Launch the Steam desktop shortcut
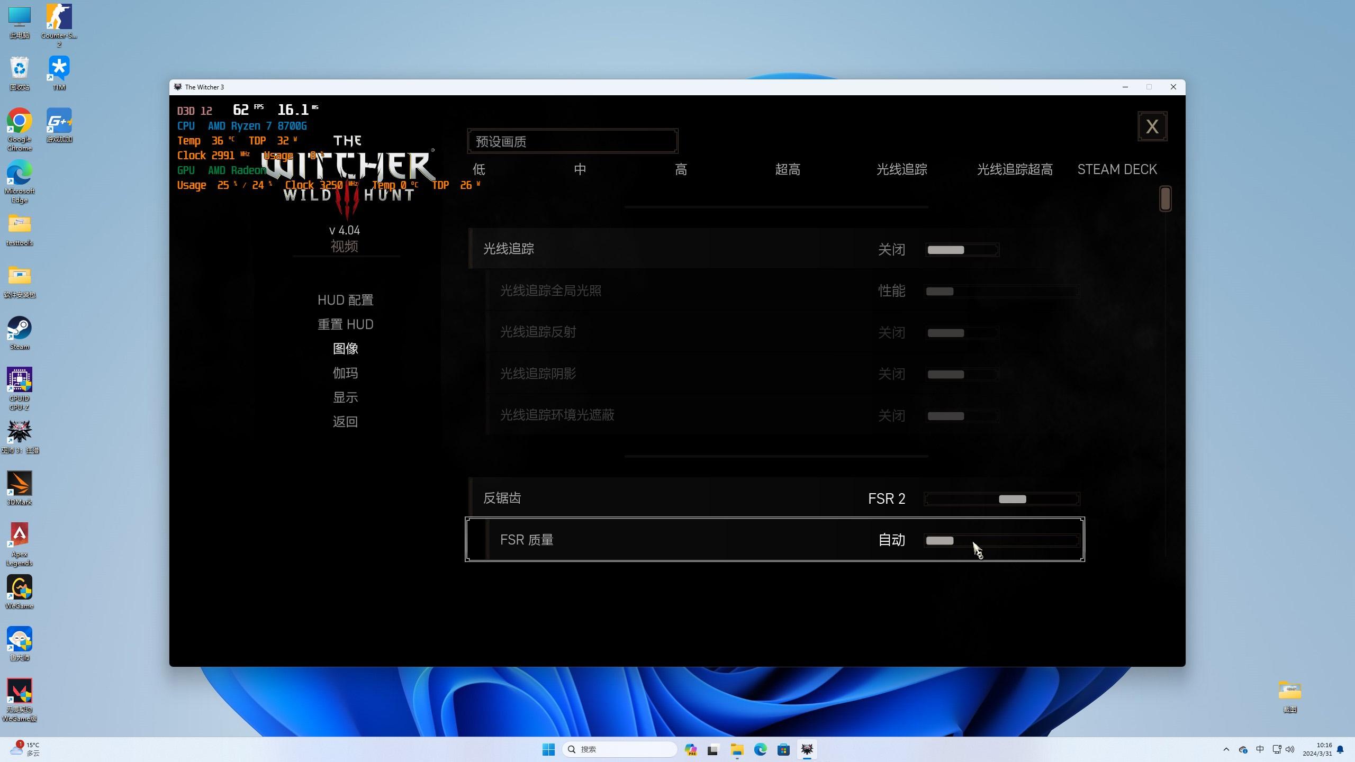Viewport: 1355px width, 762px height. coord(20,333)
